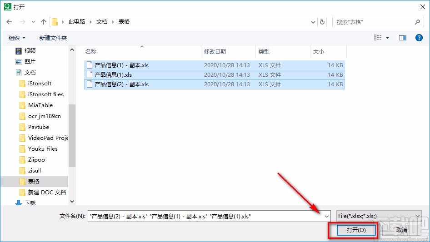Click the navigation pane scrollbar thumb
Screen dimensions: 430x242
click(72, 135)
